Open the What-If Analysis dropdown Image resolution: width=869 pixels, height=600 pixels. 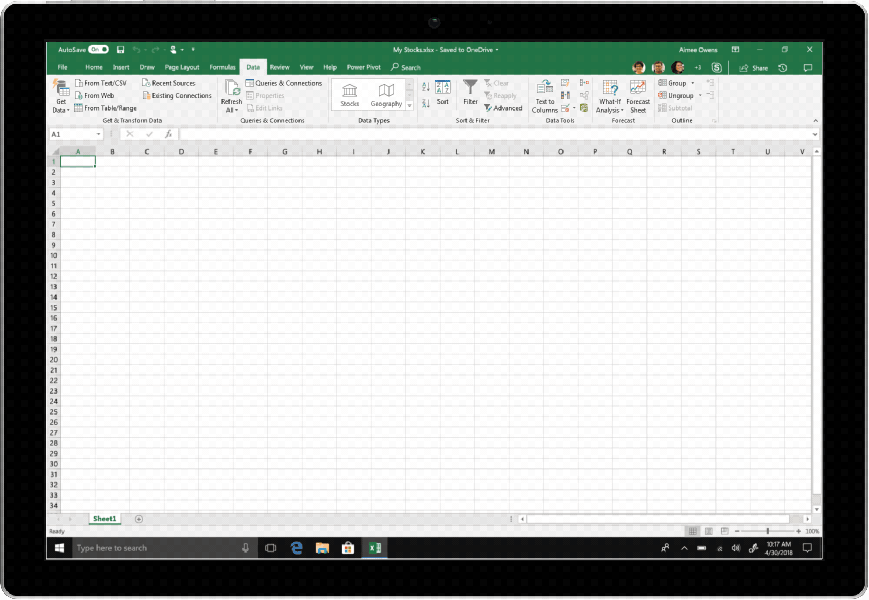click(x=610, y=106)
